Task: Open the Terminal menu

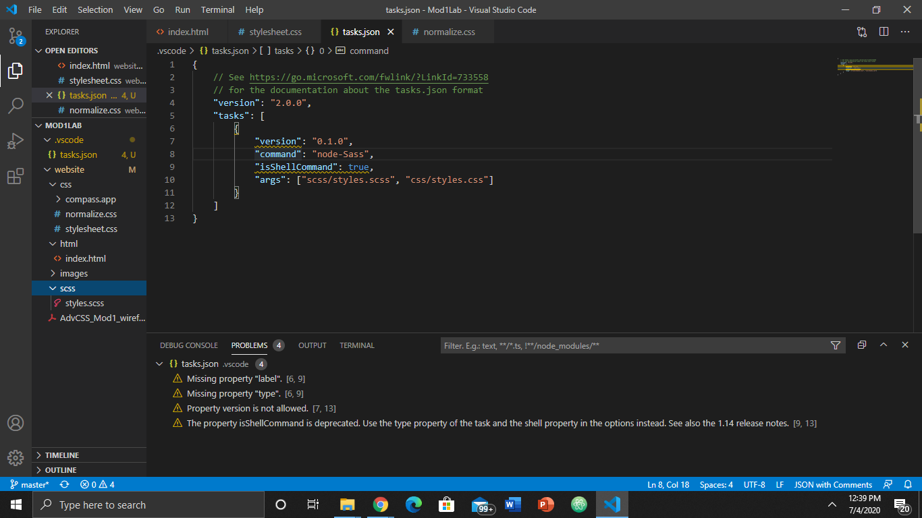Action: (217, 10)
